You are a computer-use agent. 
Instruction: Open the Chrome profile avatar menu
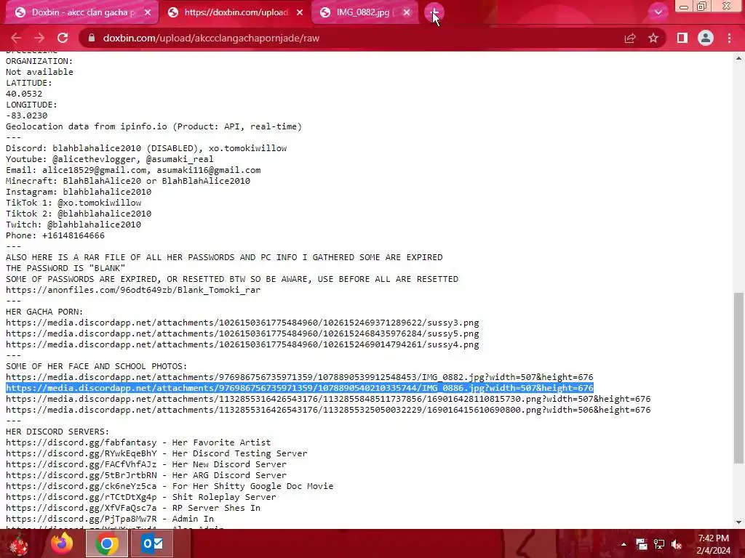(x=706, y=38)
